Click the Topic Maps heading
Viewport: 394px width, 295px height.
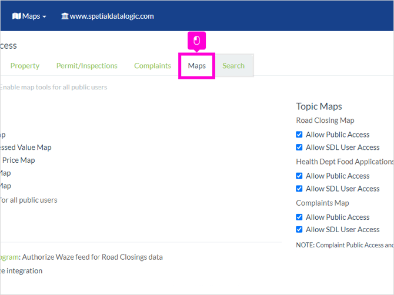(319, 106)
